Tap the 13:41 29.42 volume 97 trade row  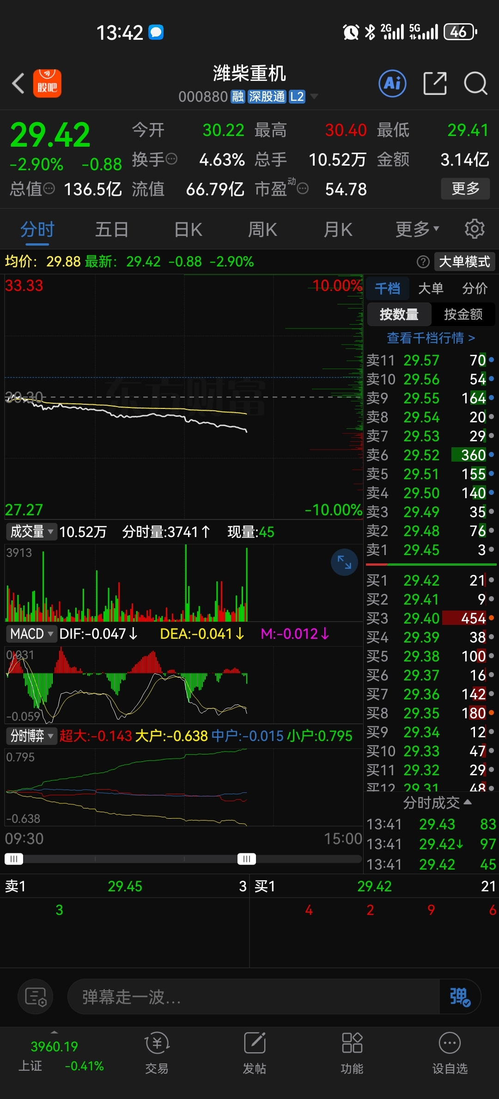[x=431, y=844]
